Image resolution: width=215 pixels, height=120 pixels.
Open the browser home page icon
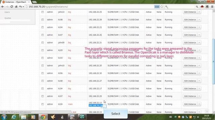(x=16, y=7)
